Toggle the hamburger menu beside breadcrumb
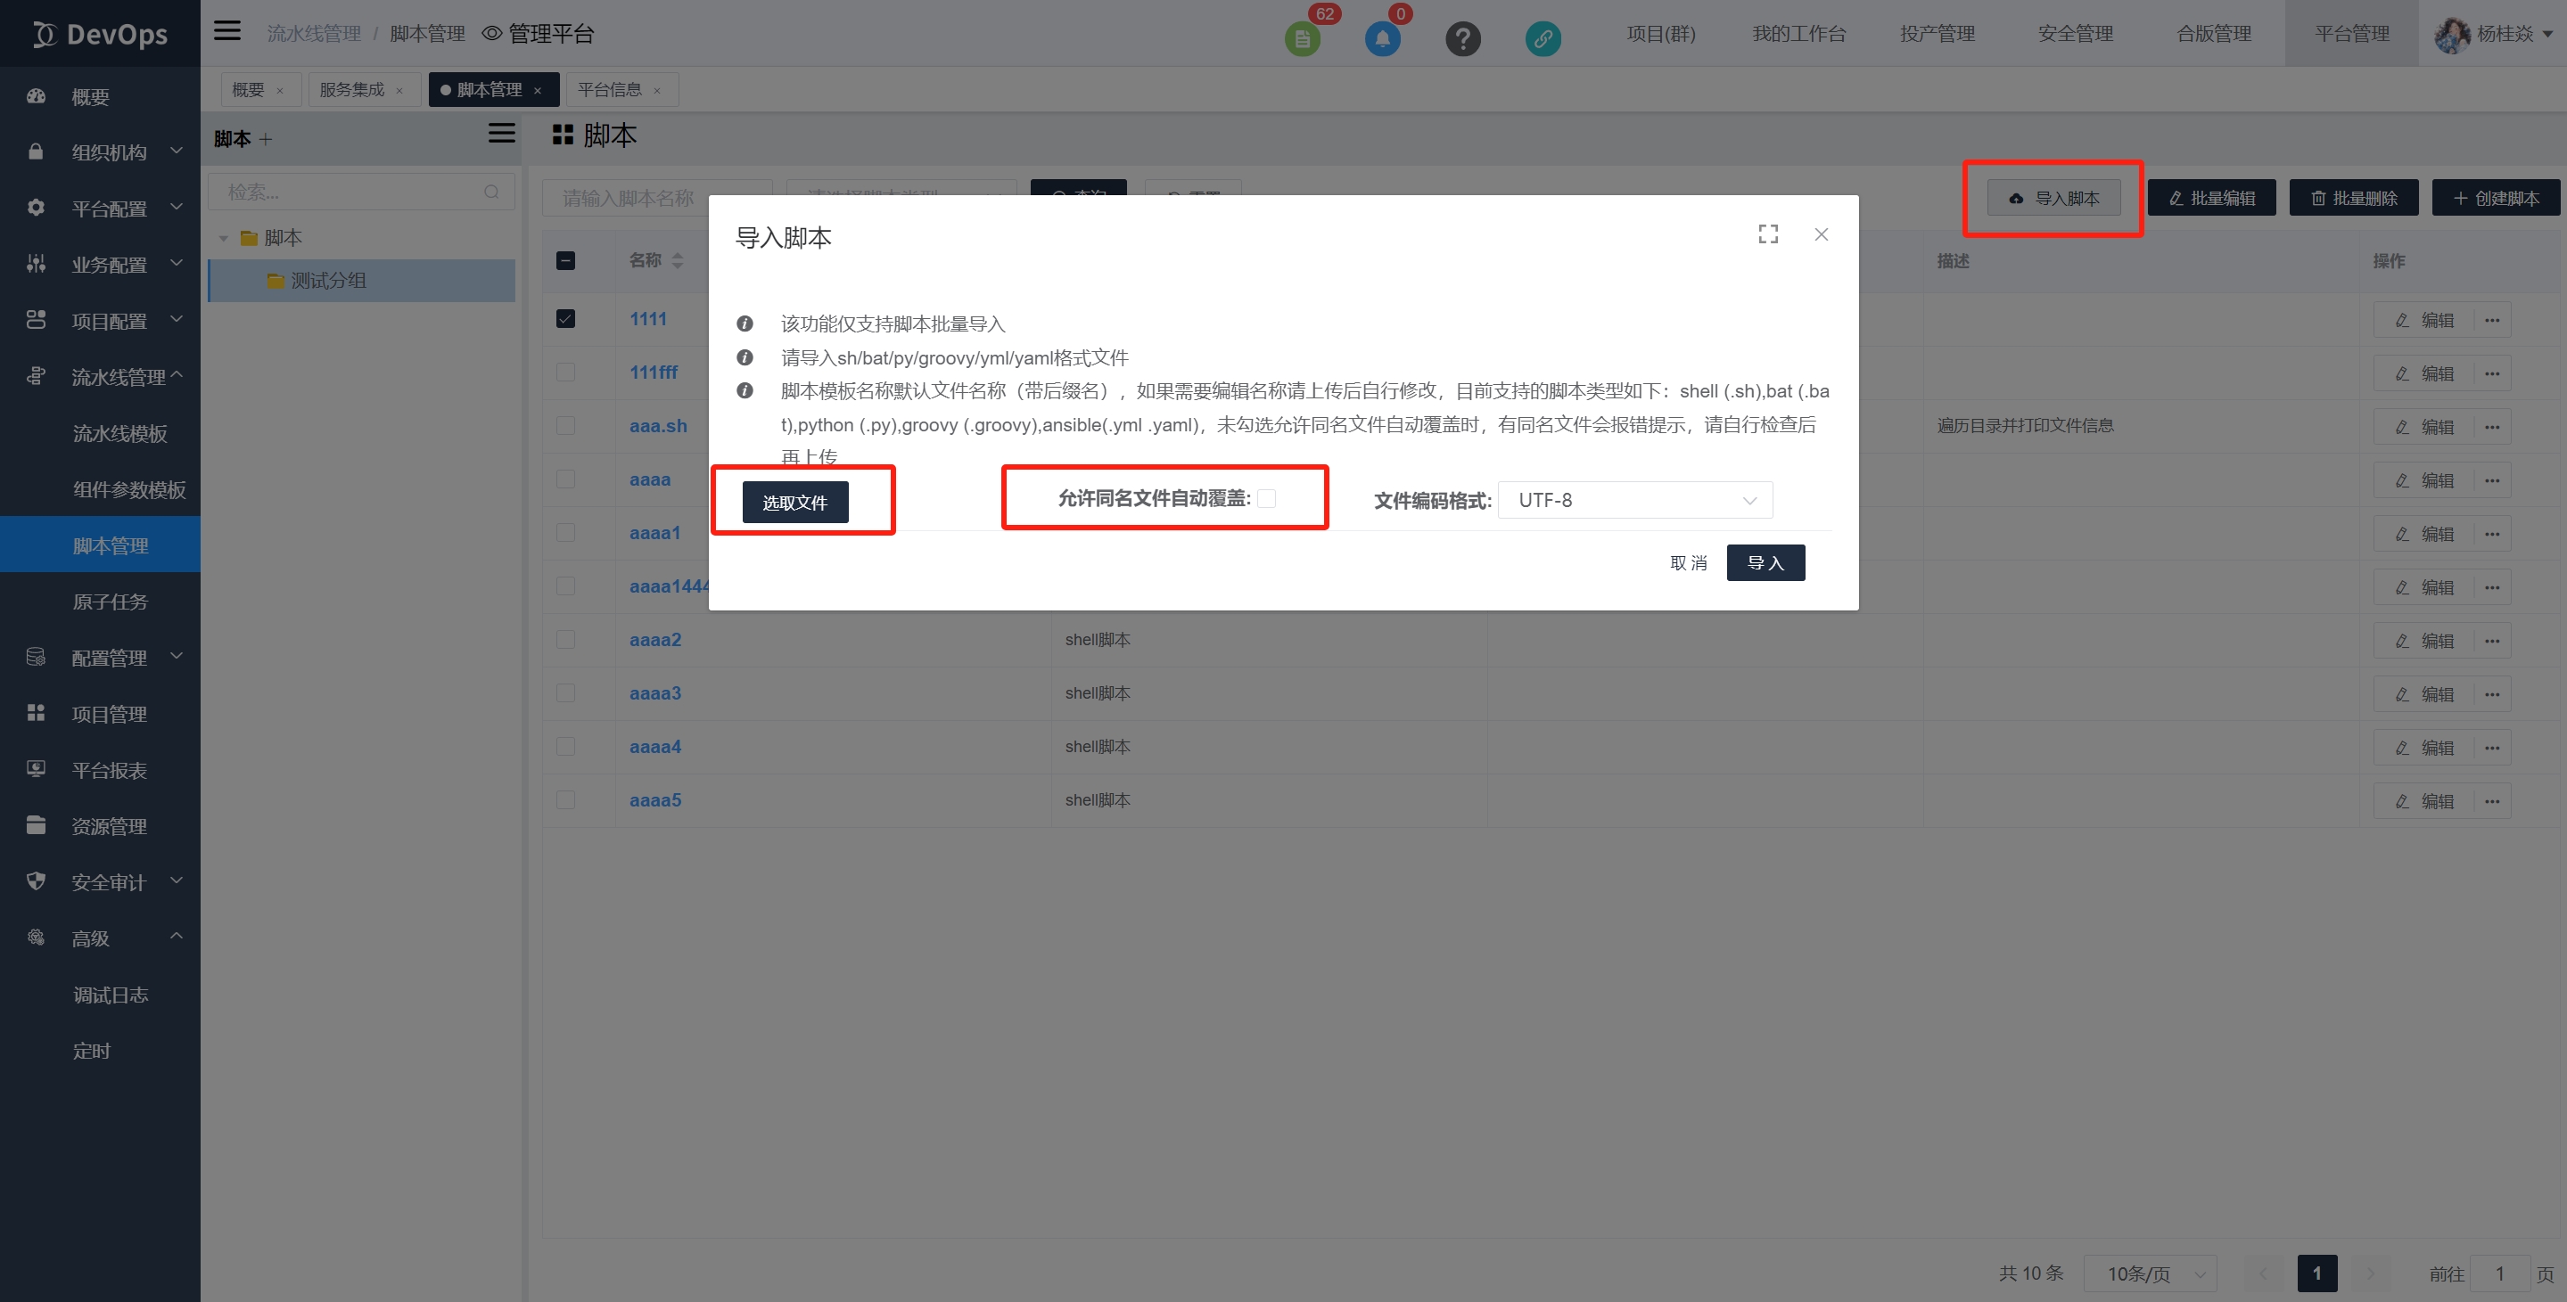The width and height of the screenshot is (2567, 1302). tap(227, 32)
